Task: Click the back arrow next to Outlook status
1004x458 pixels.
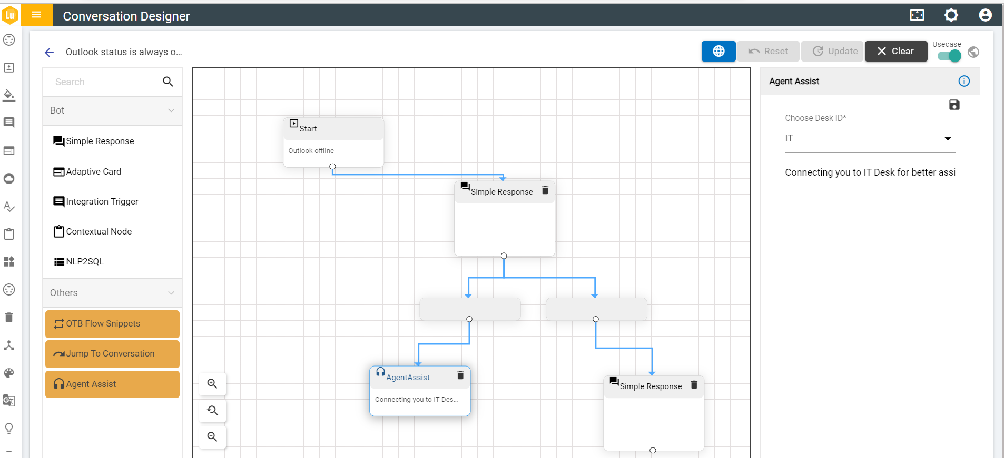Action: (x=50, y=52)
